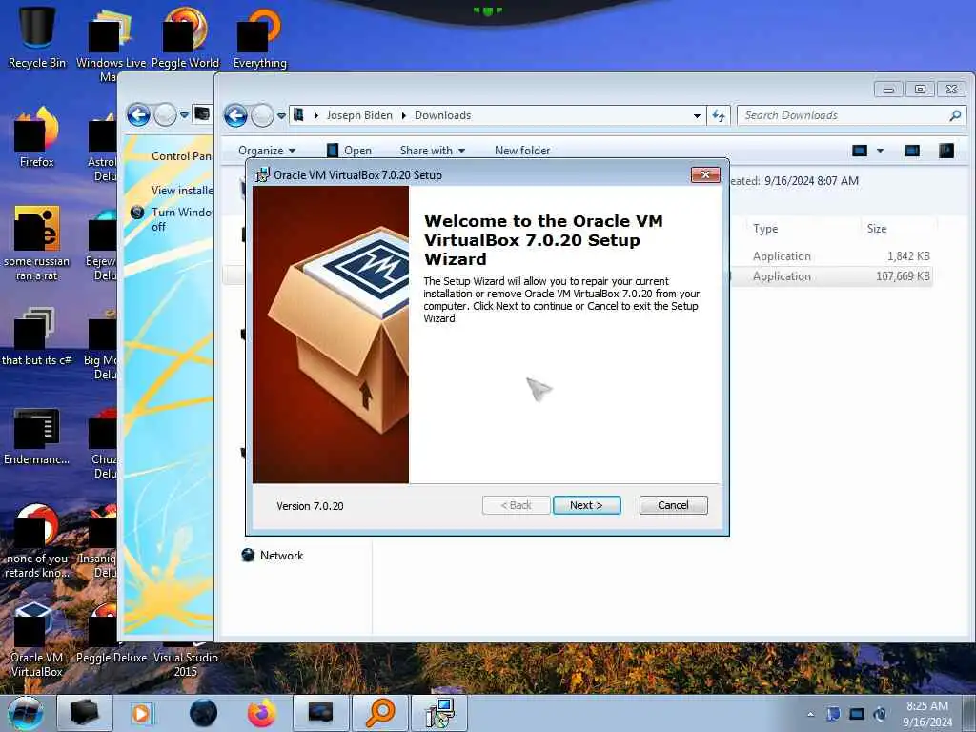The height and width of the screenshot is (732, 976).
Task: Minimize the Downloads Explorer window
Action: [888, 90]
